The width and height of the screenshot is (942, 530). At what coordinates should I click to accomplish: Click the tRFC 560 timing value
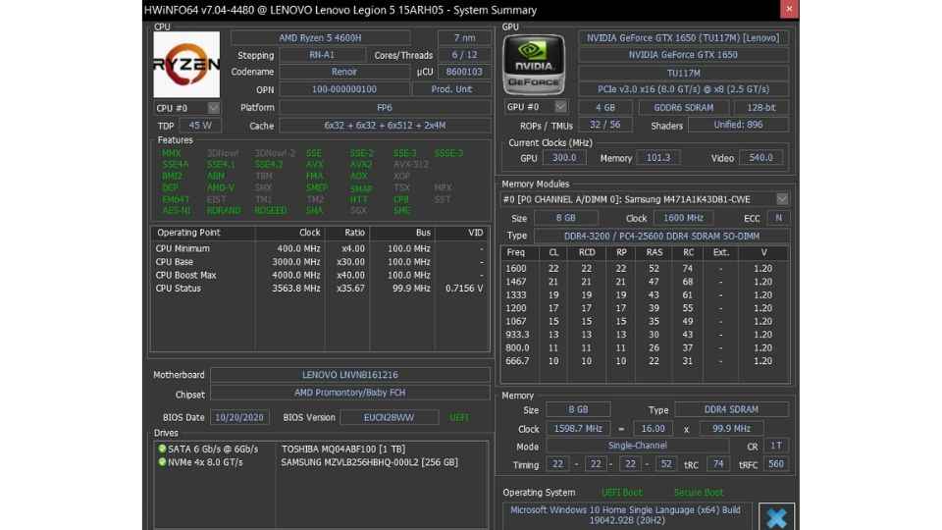tap(775, 464)
